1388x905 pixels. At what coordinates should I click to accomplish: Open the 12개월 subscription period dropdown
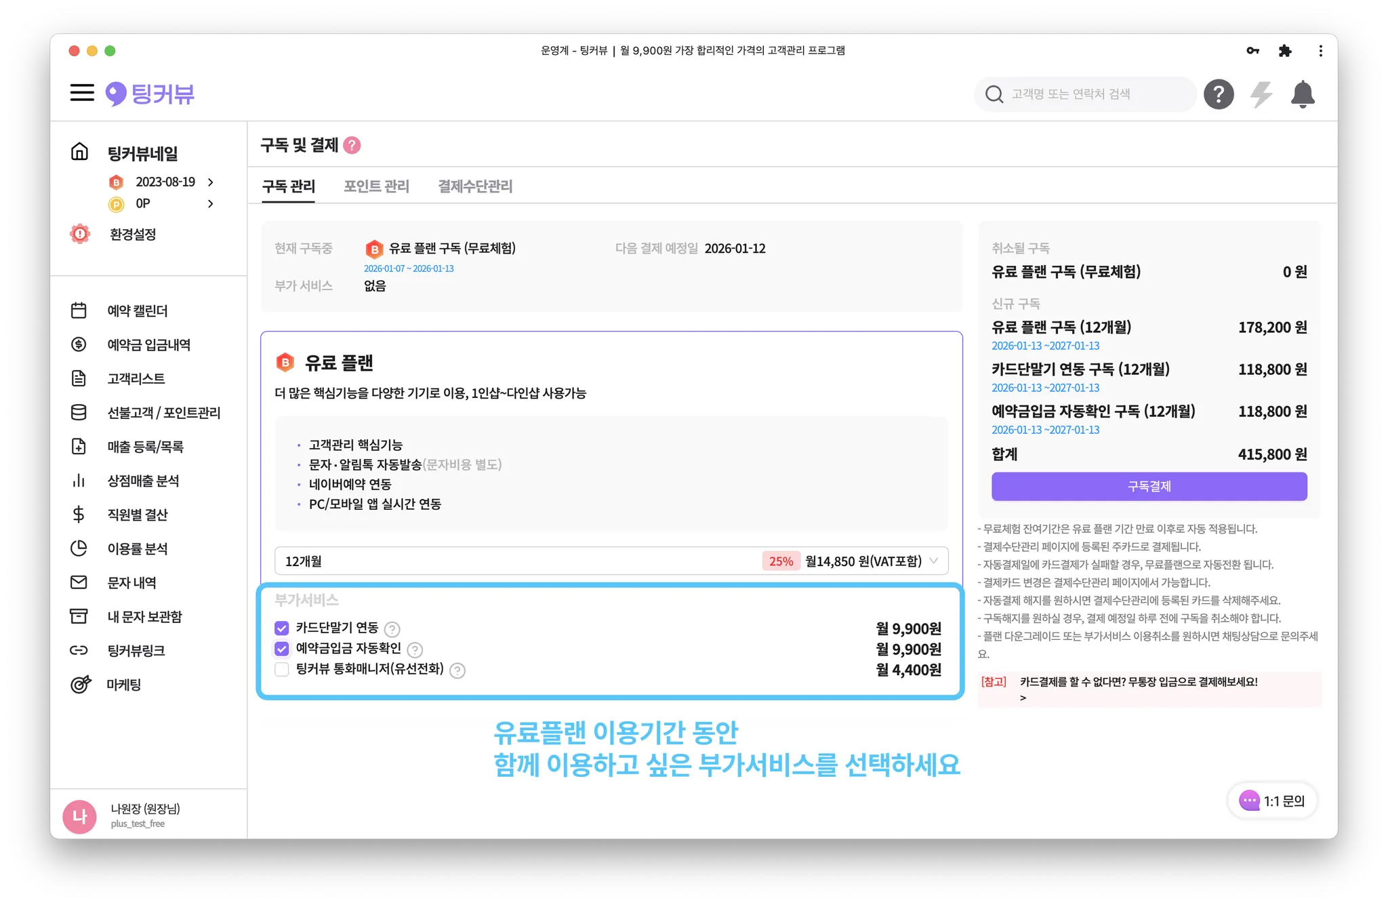[x=611, y=561]
